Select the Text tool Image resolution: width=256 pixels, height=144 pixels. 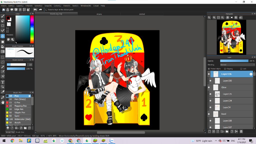click(2, 82)
